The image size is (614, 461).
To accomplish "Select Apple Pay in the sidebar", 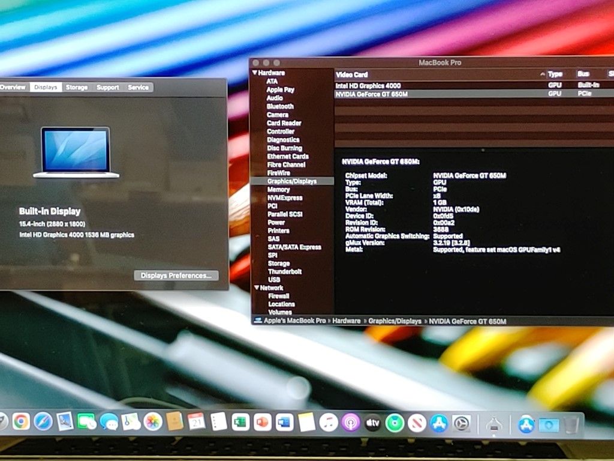I will (x=281, y=90).
